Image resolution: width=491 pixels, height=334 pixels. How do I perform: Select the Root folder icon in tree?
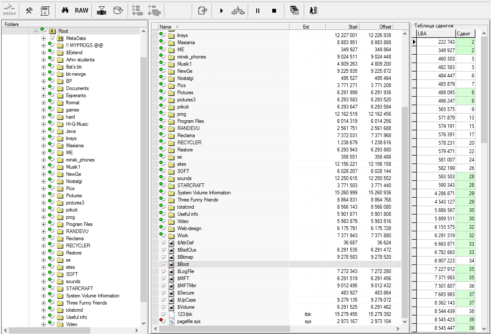coord(53,31)
